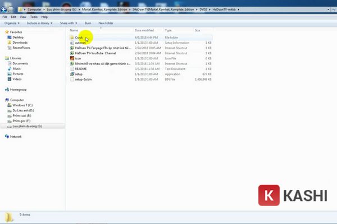Select the HaDoan TV-Fanpage shortcut icon

[72, 48]
